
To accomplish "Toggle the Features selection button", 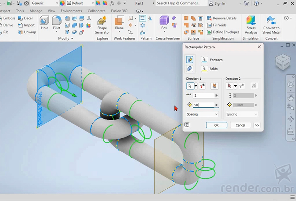I will tap(204, 60).
